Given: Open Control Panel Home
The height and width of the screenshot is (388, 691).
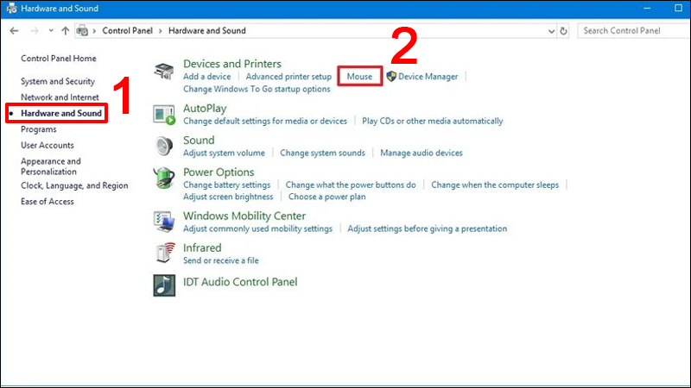Looking at the screenshot, I should [58, 59].
